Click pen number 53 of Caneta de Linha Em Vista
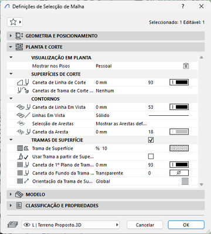Viewport: 211px width, 234px height. pos(151,107)
